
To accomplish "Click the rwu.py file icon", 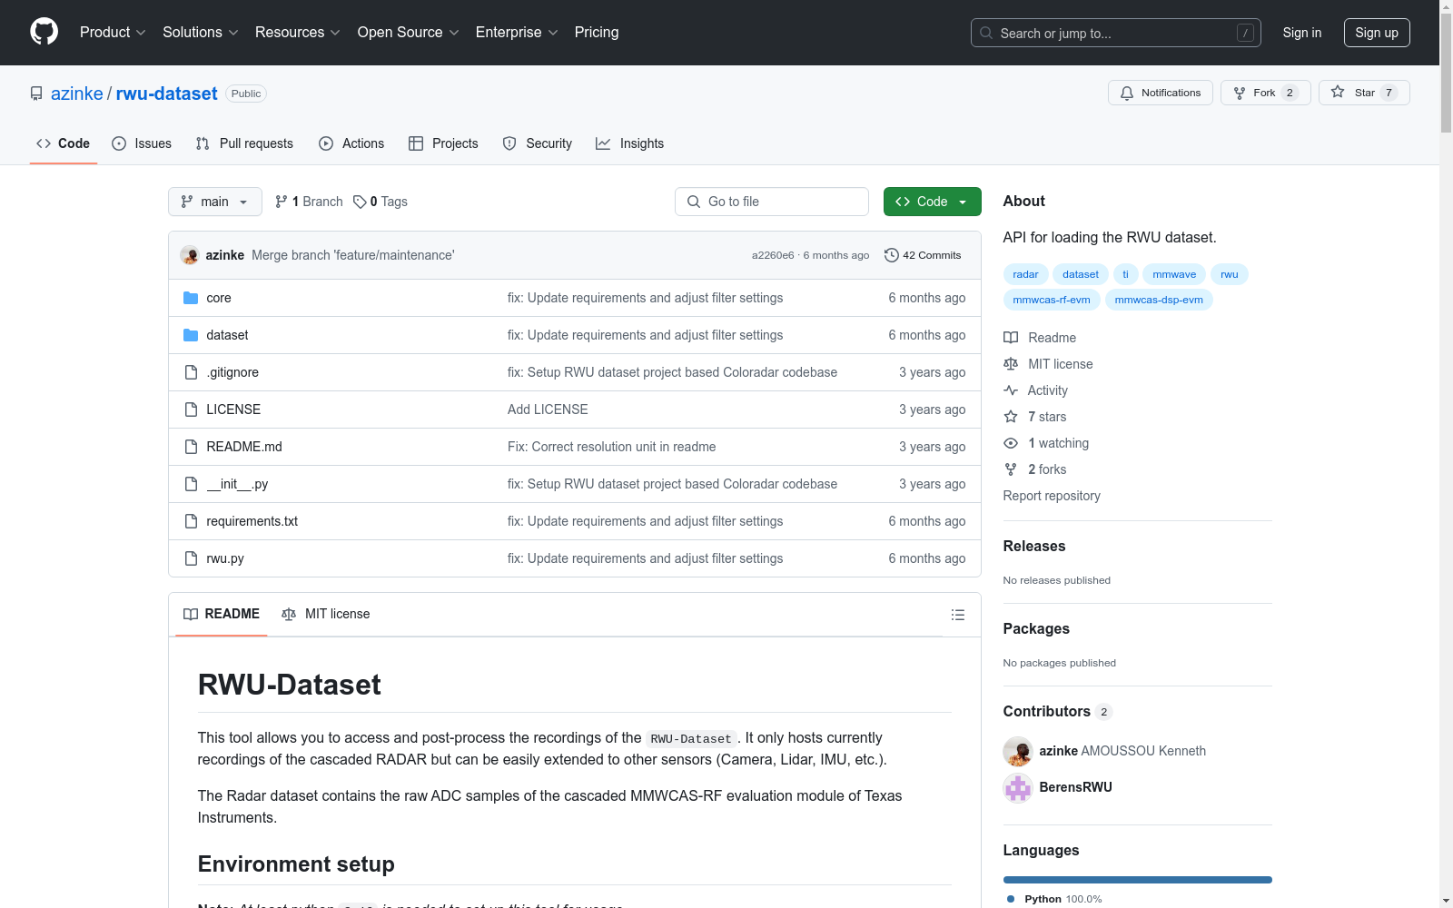I will pos(191,558).
